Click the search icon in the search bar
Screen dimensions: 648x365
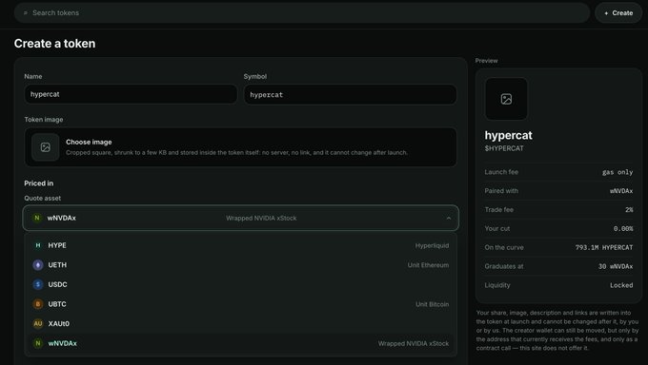coord(25,12)
